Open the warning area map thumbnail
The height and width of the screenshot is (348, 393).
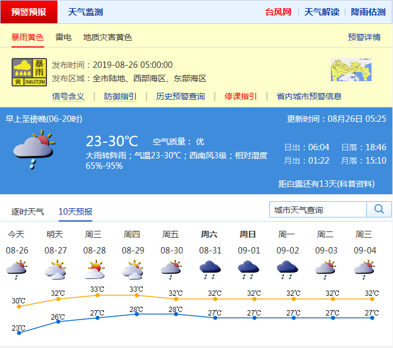tap(350, 70)
